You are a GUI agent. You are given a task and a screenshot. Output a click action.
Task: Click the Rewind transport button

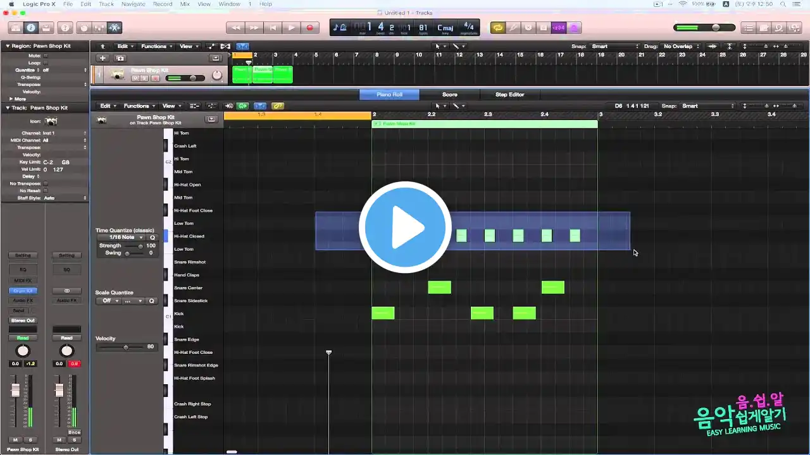[x=235, y=28]
